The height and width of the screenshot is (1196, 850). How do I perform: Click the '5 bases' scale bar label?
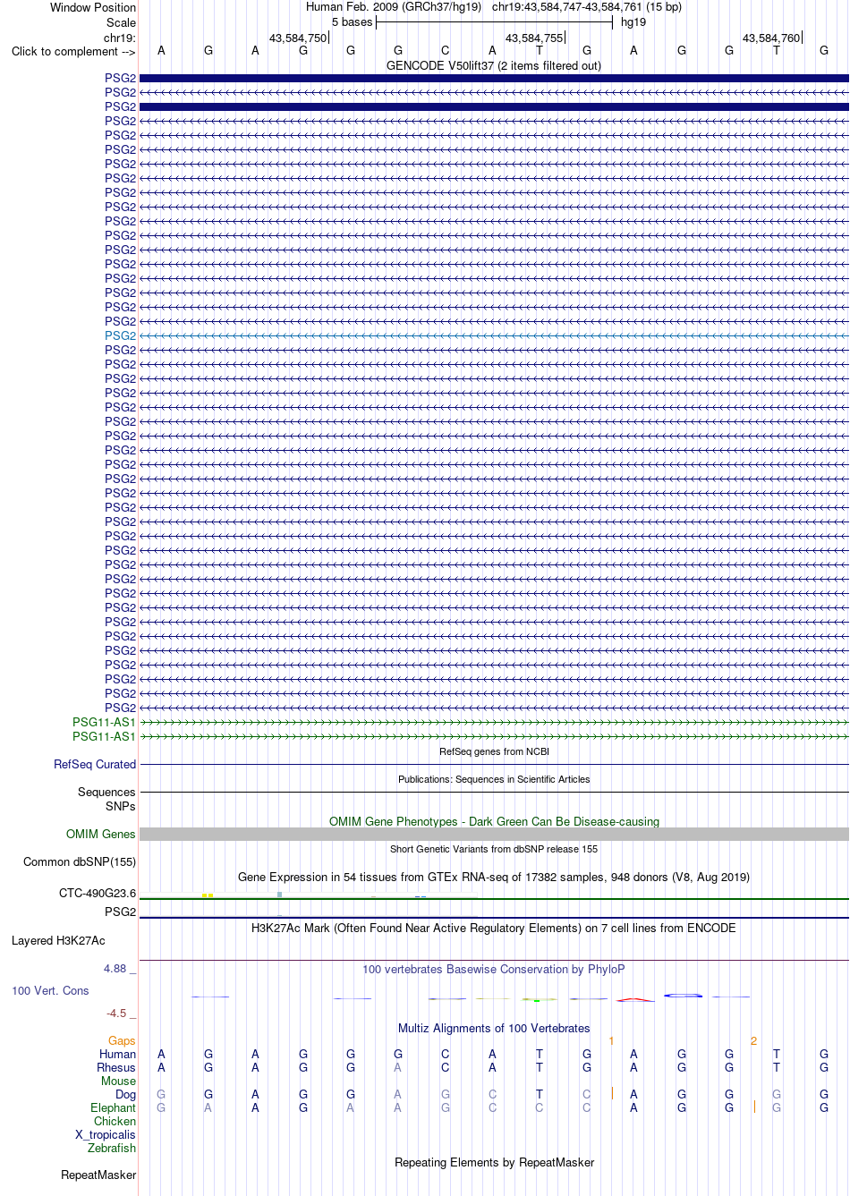352,22
